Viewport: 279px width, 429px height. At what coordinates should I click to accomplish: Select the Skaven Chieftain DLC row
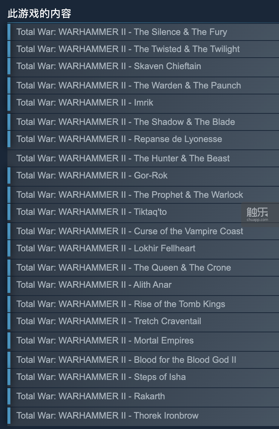pyautogui.click(x=143, y=66)
